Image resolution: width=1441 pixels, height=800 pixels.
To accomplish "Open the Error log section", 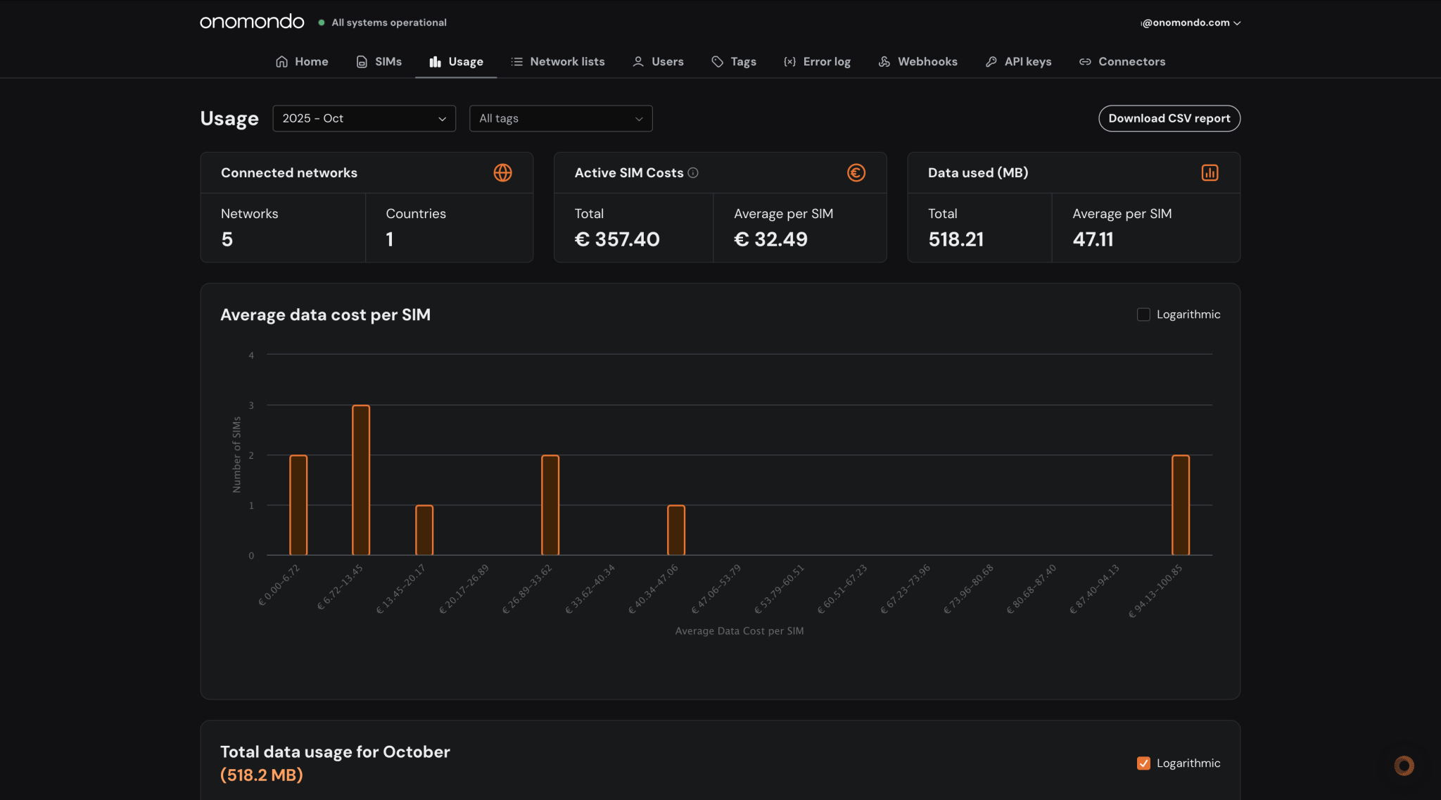I will click(817, 61).
